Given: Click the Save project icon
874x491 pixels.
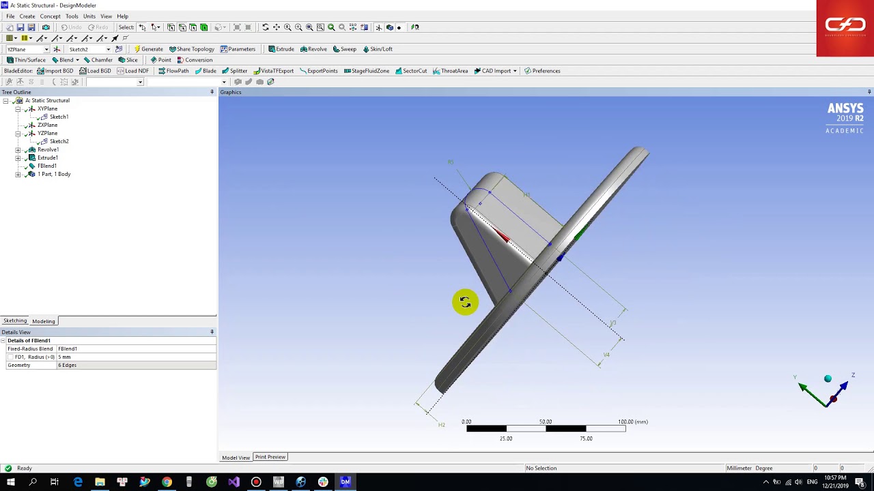Looking at the screenshot, I should pos(20,27).
